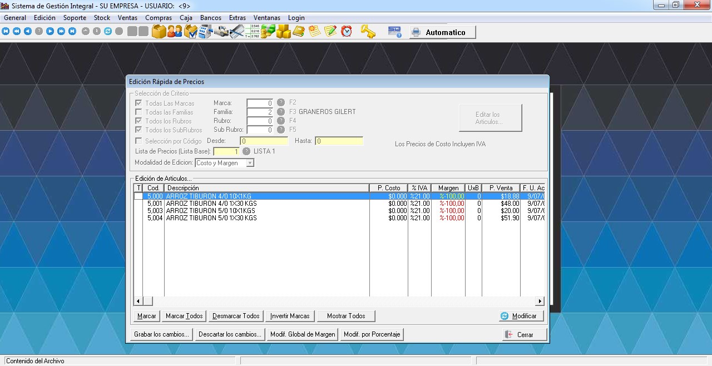Viewport: 712px width, 366px height.
Task: Open the Bancos menu
Action: coord(211,18)
